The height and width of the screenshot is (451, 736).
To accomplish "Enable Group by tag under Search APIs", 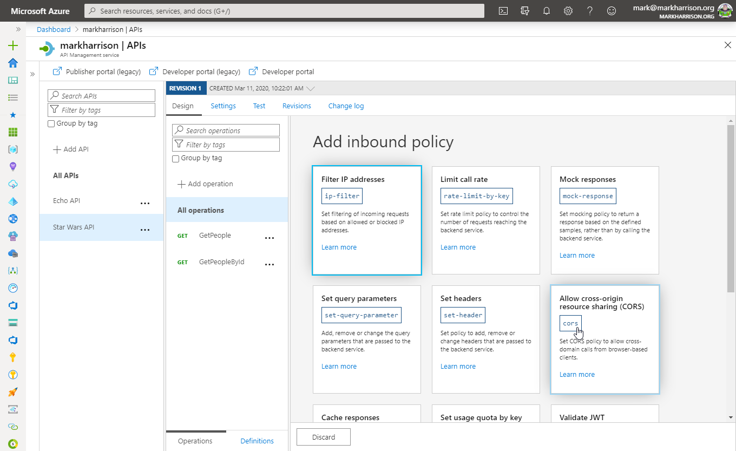I will click(x=51, y=123).
